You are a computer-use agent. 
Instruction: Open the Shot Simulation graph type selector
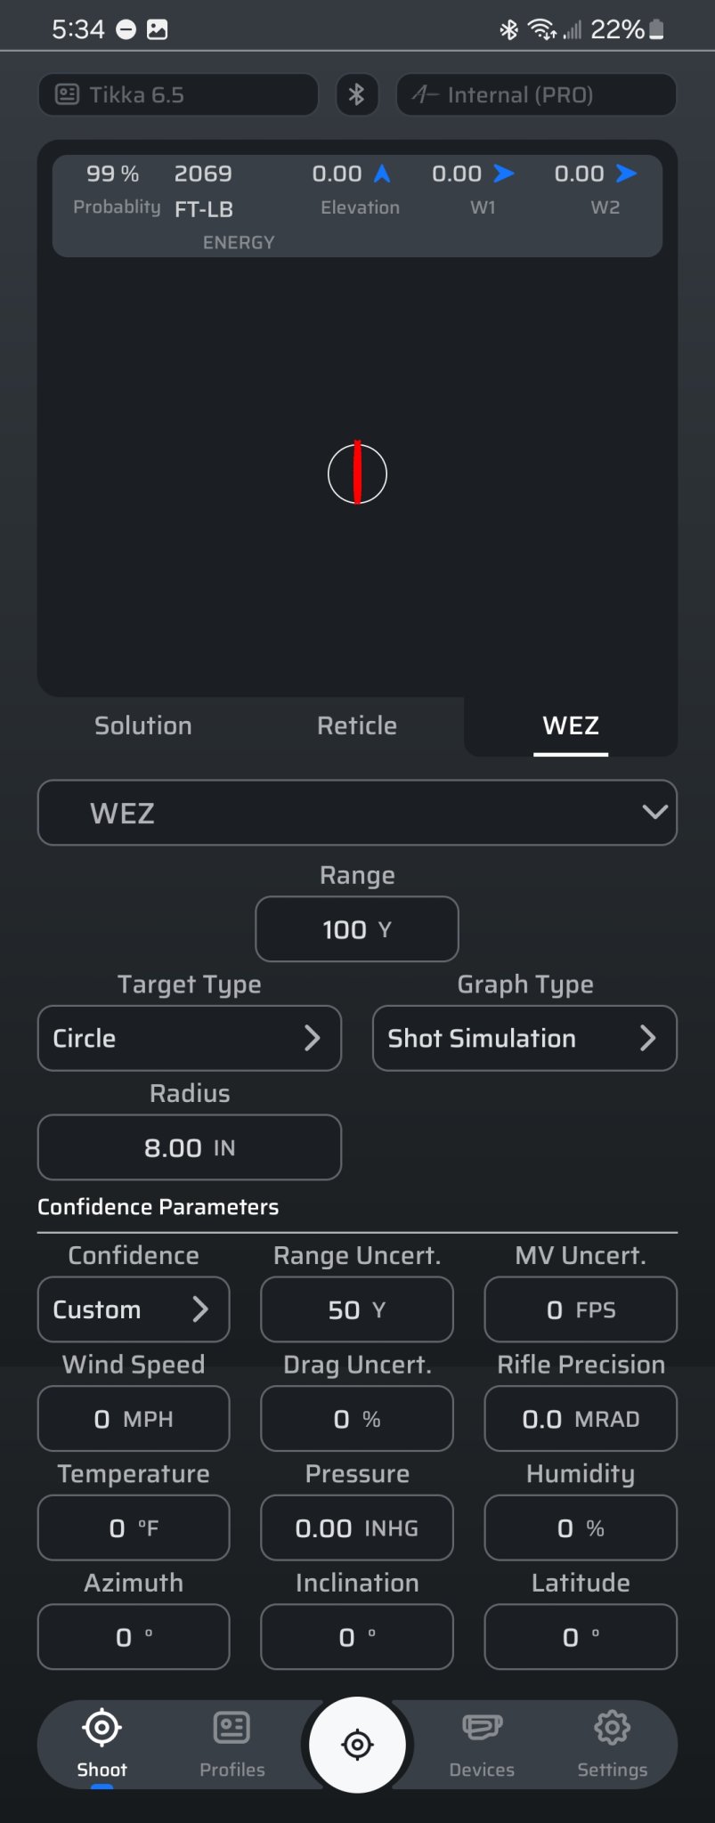click(524, 1038)
